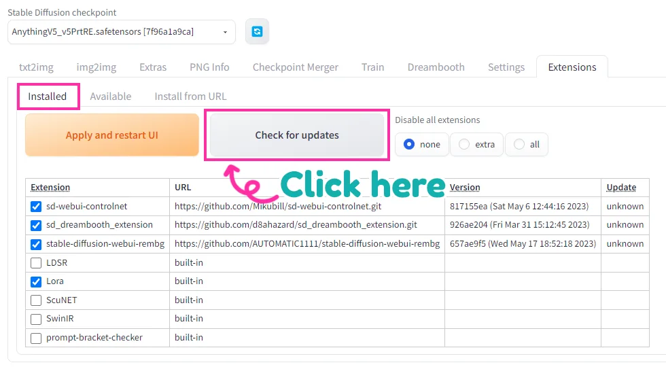666x367 pixels.
Task: Open the Dreambooth tab
Action: (436, 67)
